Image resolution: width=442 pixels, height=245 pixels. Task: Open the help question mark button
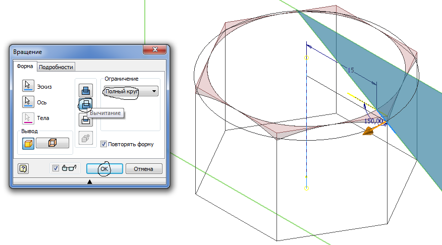pos(23,169)
